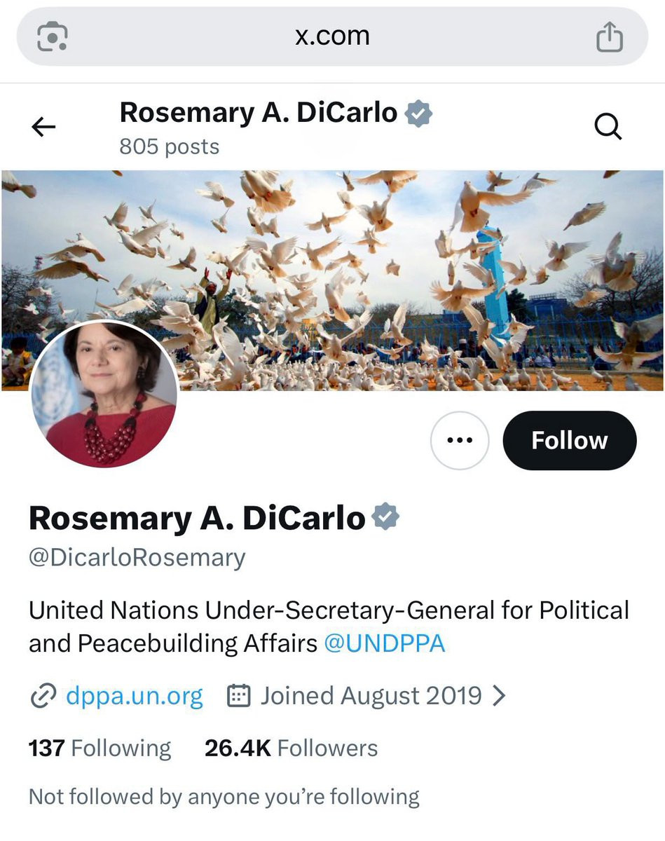Open the @UNDPPA mention link
665x841 pixels.
(384, 643)
